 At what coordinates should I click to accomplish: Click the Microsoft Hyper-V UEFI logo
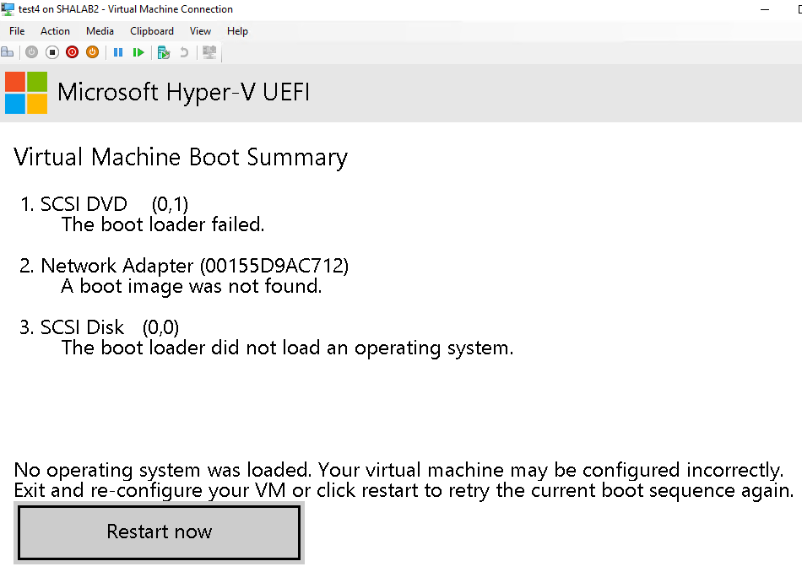click(26, 93)
